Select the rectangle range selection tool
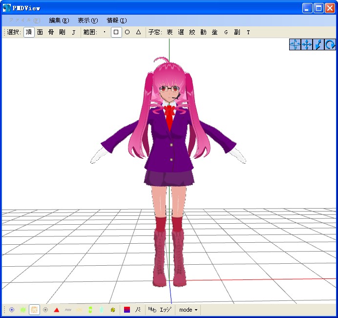 [116, 32]
